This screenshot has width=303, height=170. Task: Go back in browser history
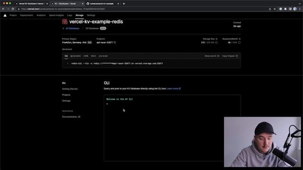3,9
